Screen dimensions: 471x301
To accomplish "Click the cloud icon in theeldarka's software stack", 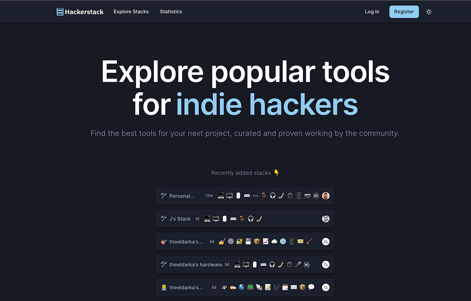I will click(x=274, y=241).
